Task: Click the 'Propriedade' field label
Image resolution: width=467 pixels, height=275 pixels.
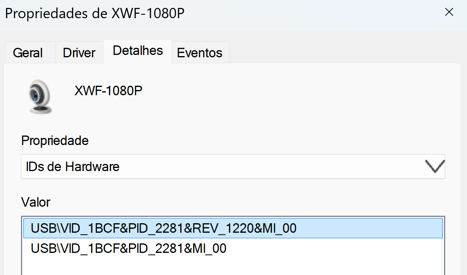Action: tap(55, 140)
